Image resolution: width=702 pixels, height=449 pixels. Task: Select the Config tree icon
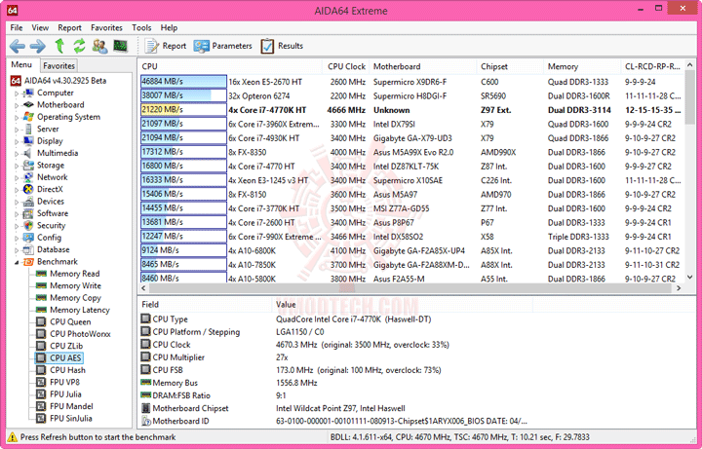tap(28, 238)
